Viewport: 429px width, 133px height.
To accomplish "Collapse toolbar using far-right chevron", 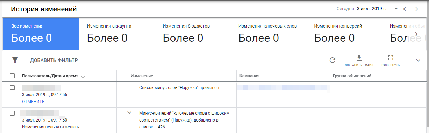I will (418, 61).
